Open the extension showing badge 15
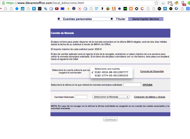 (184, 3)
